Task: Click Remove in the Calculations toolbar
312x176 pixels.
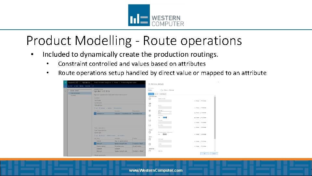Action: point(102,108)
